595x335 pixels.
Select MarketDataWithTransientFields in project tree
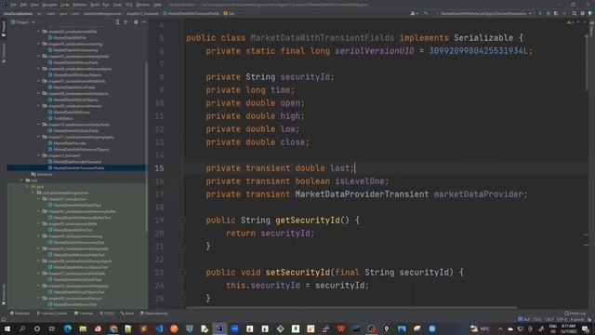[76, 167]
